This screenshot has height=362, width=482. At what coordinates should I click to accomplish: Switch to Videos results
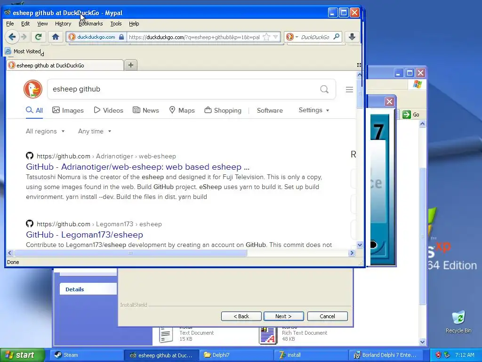[x=109, y=110]
